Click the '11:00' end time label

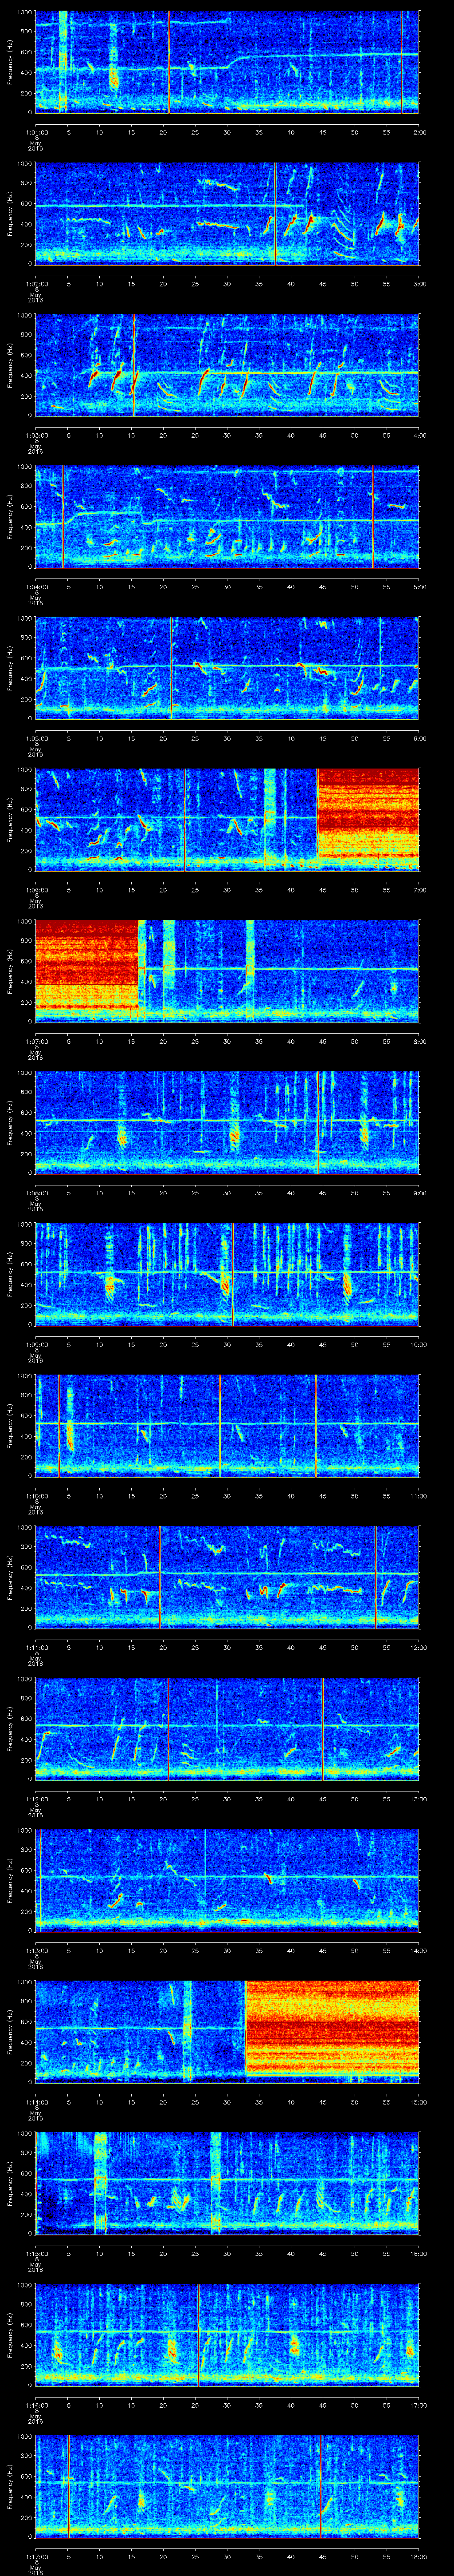[419, 1496]
